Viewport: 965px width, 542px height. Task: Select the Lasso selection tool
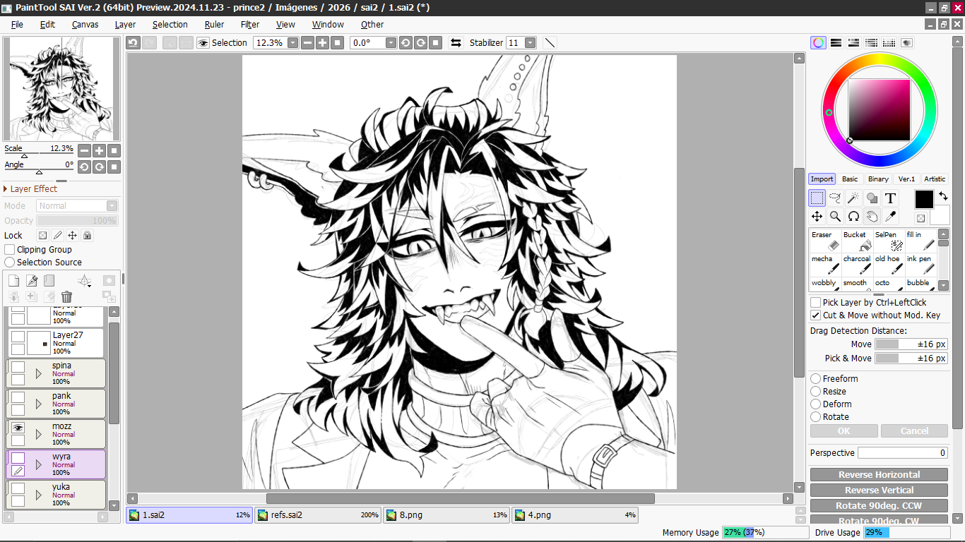(835, 198)
